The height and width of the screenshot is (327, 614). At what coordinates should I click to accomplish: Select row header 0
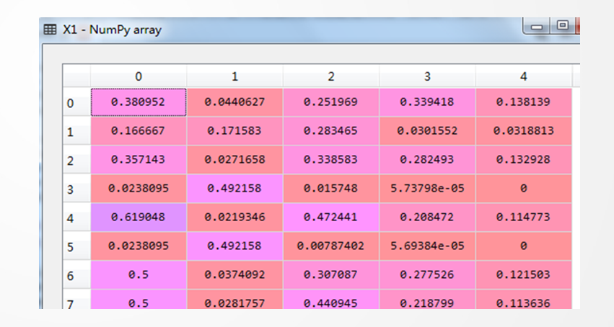(x=76, y=103)
